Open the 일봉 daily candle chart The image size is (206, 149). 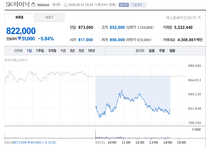click(152, 51)
